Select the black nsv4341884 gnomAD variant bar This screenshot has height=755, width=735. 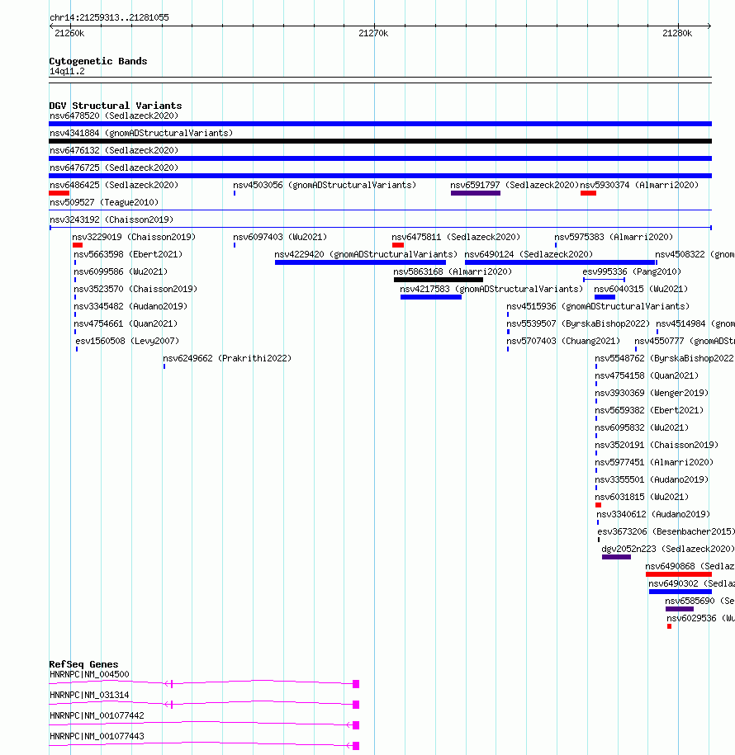(x=380, y=141)
